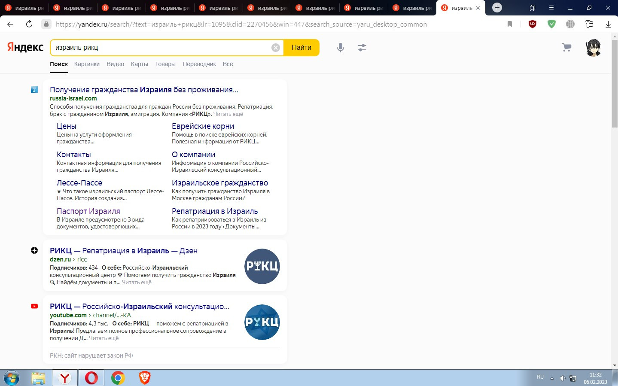The width and height of the screenshot is (618, 386).
Task: Open the Израильское гражданство sitelink
Action: tap(220, 183)
